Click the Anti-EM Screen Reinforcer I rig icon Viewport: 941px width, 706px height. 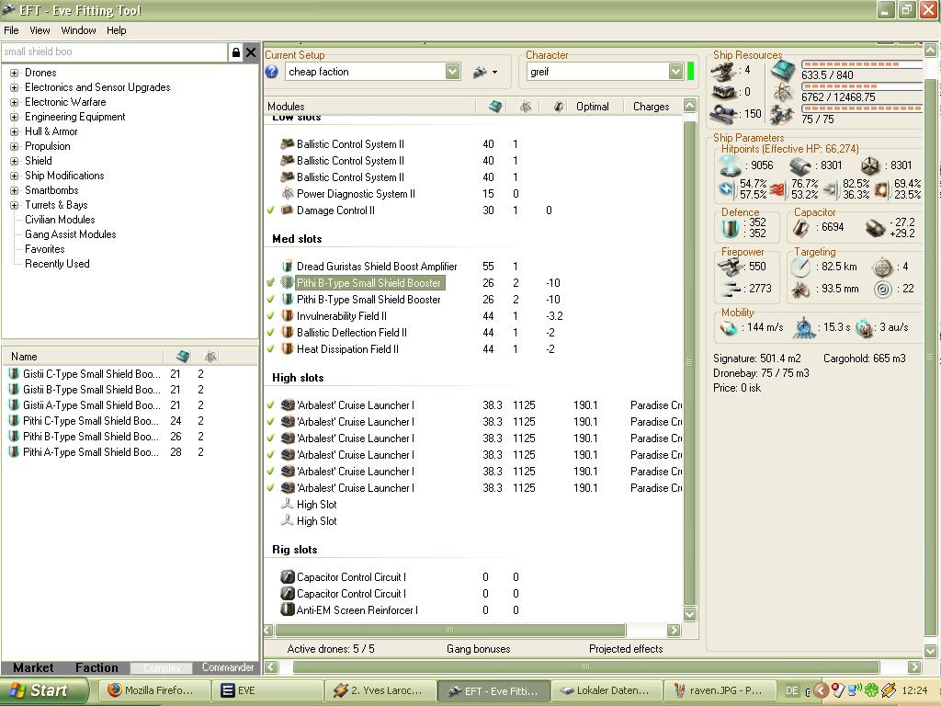click(287, 610)
